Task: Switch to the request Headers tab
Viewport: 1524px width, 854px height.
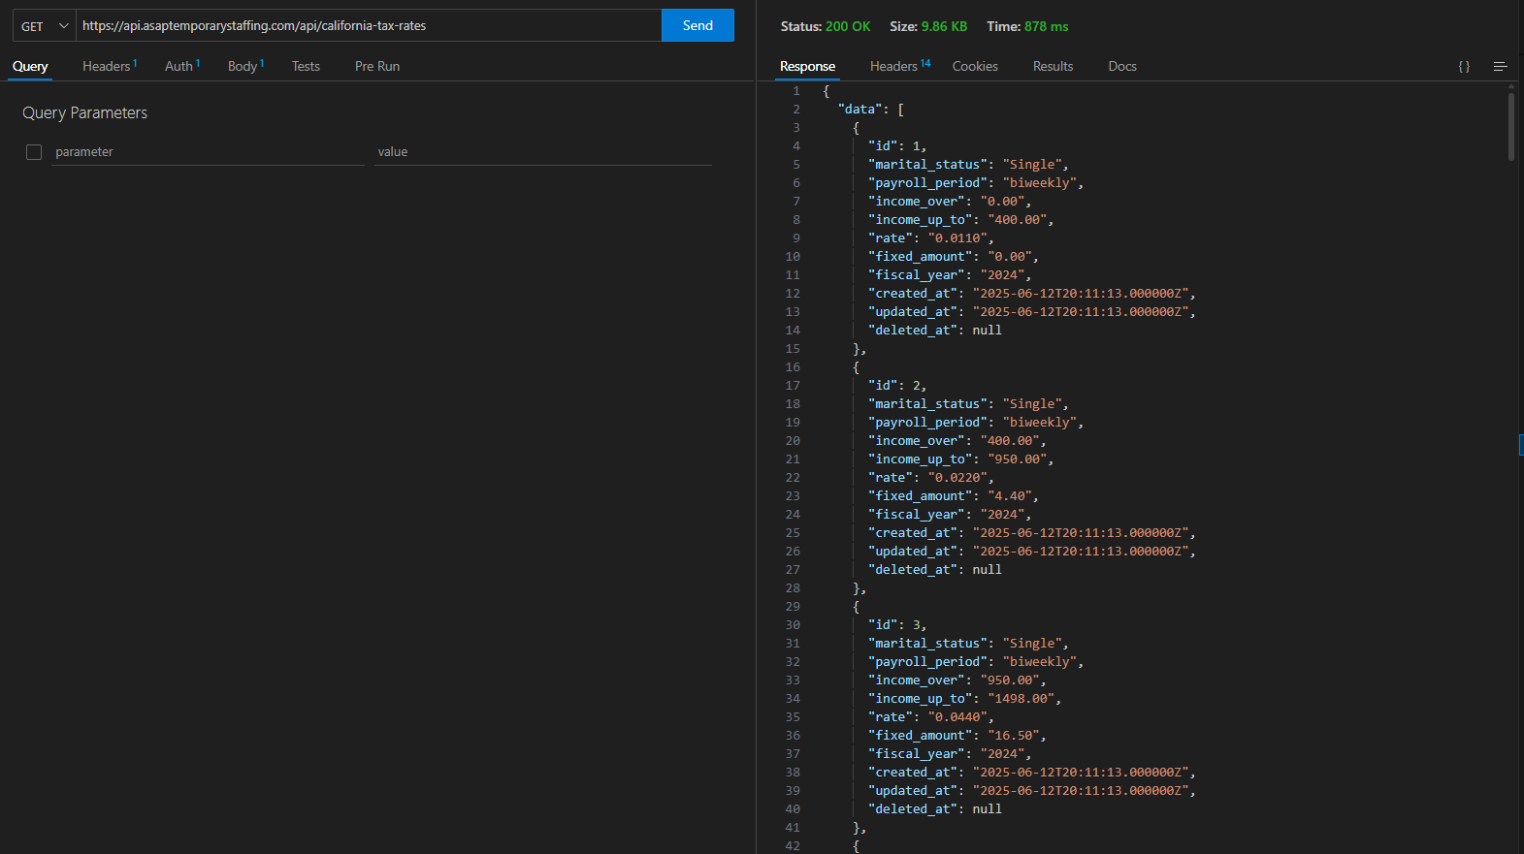Action: coord(109,67)
